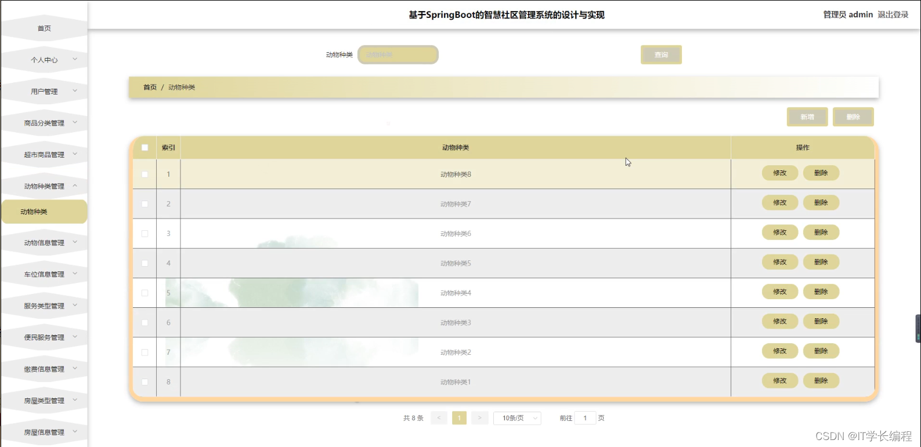The image size is (921, 447).
Task: Expand the 服务类型管理 sidebar menu
Action: coord(44,306)
